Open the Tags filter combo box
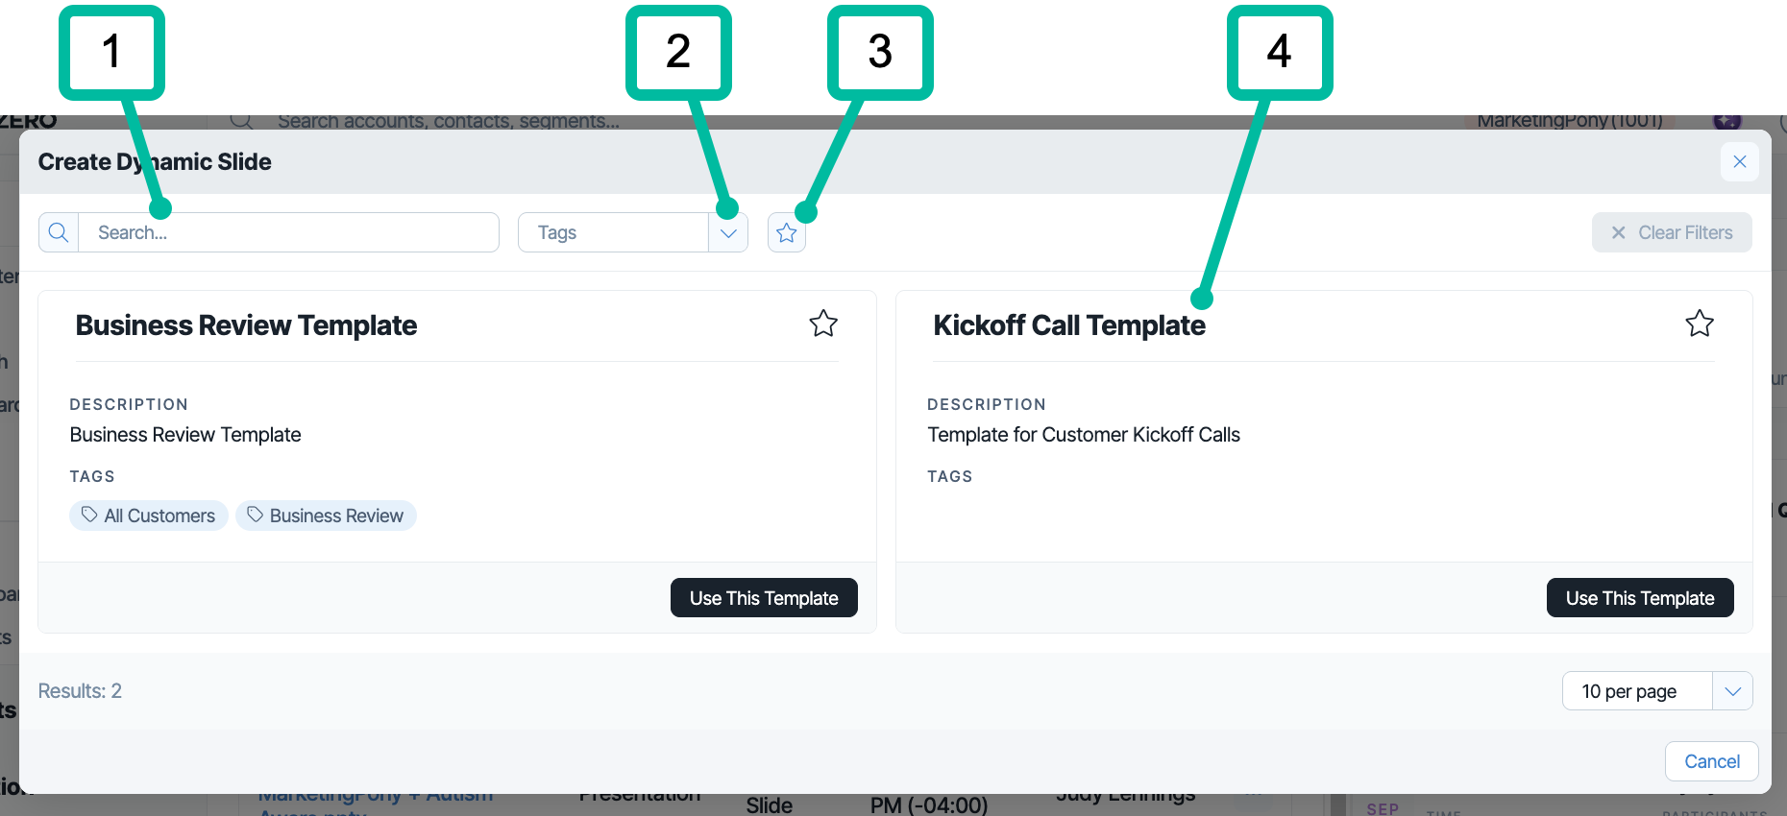Viewport: 1787px width, 816px height. [633, 232]
